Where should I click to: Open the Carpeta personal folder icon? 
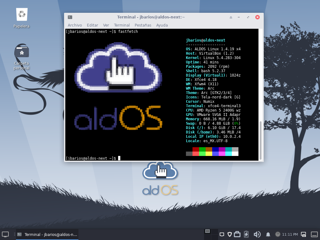click(21, 52)
